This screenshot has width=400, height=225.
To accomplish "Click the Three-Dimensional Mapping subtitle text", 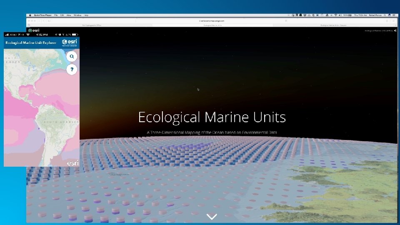I will (212, 132).
